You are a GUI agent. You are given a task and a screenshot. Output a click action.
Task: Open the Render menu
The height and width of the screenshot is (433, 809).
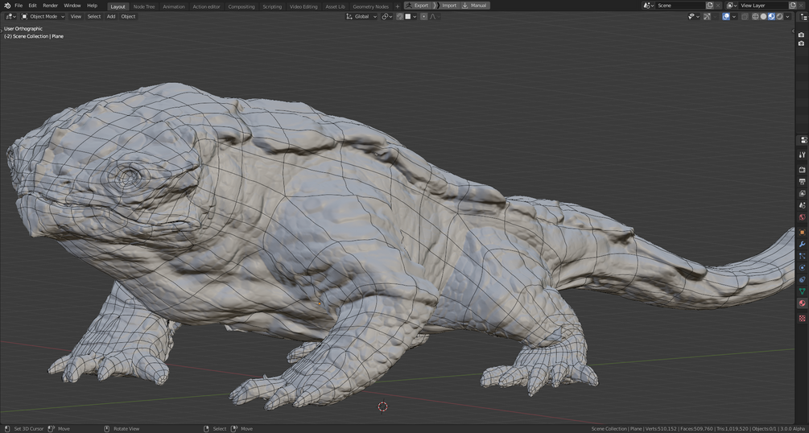[51, 5]
